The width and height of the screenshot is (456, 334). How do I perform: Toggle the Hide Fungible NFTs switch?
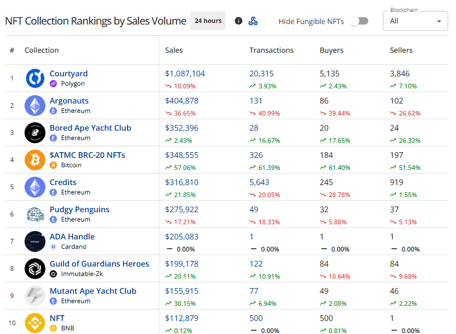pos(359,21)
